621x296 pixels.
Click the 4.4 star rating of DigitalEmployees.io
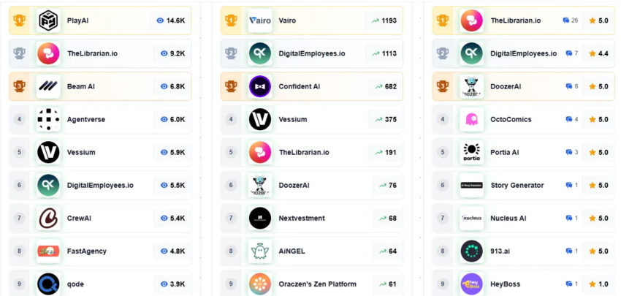598,53
